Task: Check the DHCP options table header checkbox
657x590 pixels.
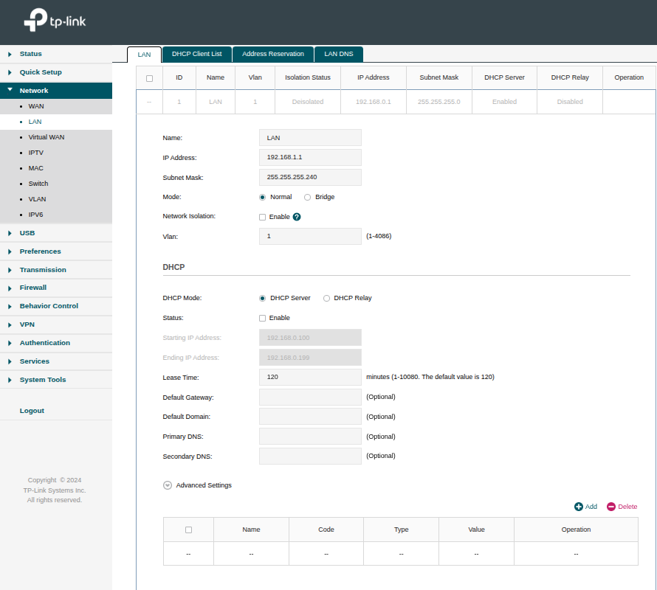Action: pos(188,530)
